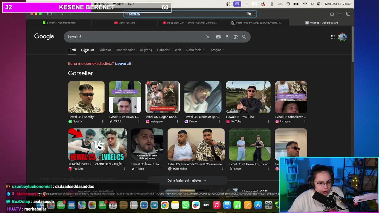The image size is (379, 213).
Task: Open HEWAL C5 vs LVBEL C5 thumbnail
Action: 97,144
